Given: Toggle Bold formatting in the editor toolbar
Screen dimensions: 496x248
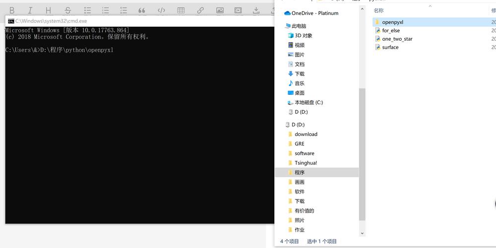Looking at the screenshot, I should 12,10.
